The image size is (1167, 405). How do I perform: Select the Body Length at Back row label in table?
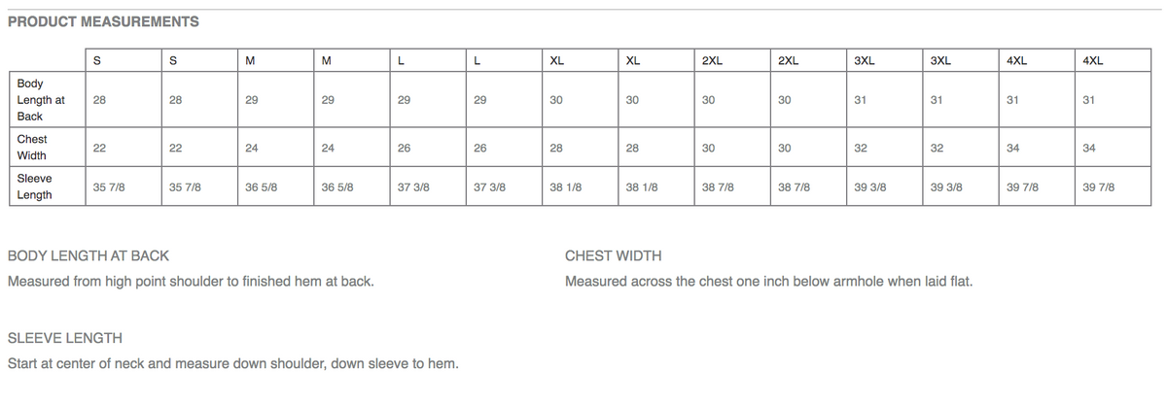coord(41,100)
